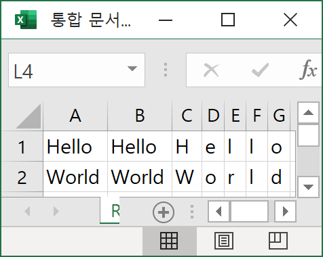This screenshot has height=257, width=323.
Task: Select row 1 header
Action: tap(22, 146)
